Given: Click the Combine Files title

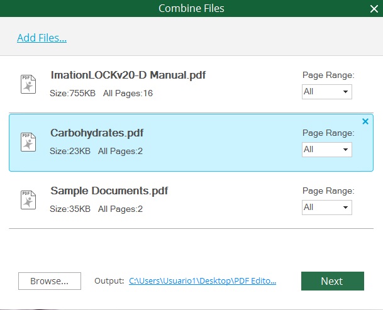Looking at the screenshot, I should (x=191, y=8).
